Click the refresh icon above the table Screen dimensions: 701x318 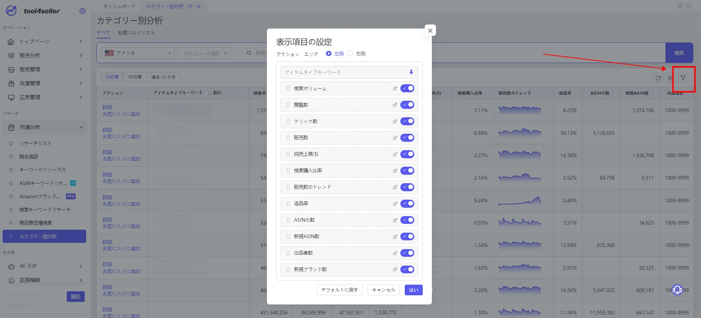[658, 78]
